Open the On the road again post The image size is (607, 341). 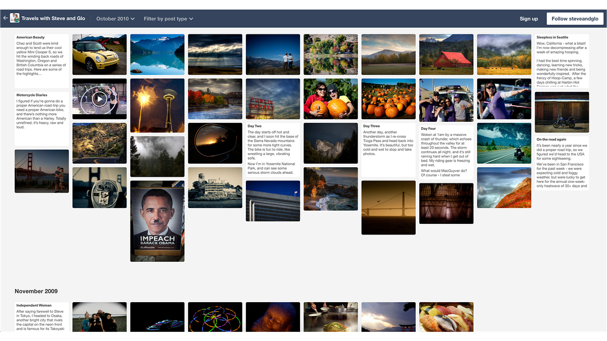[562, 164]
